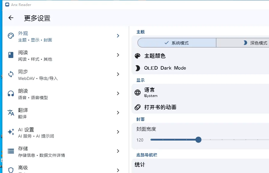The height and width of the screenshot is (173, 269).
Task: Click the sync arrows icon next to 同步
Action: click(x=10, y=74)
